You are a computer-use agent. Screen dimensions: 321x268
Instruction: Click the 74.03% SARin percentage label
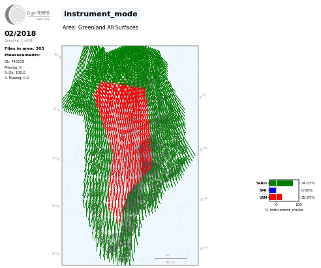point(308,183)
